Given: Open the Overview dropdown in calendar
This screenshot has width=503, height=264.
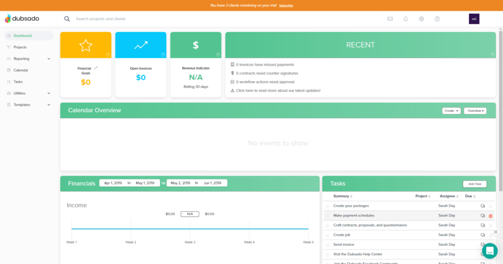Looking at the screenshot, I should (x=475, y=111).
